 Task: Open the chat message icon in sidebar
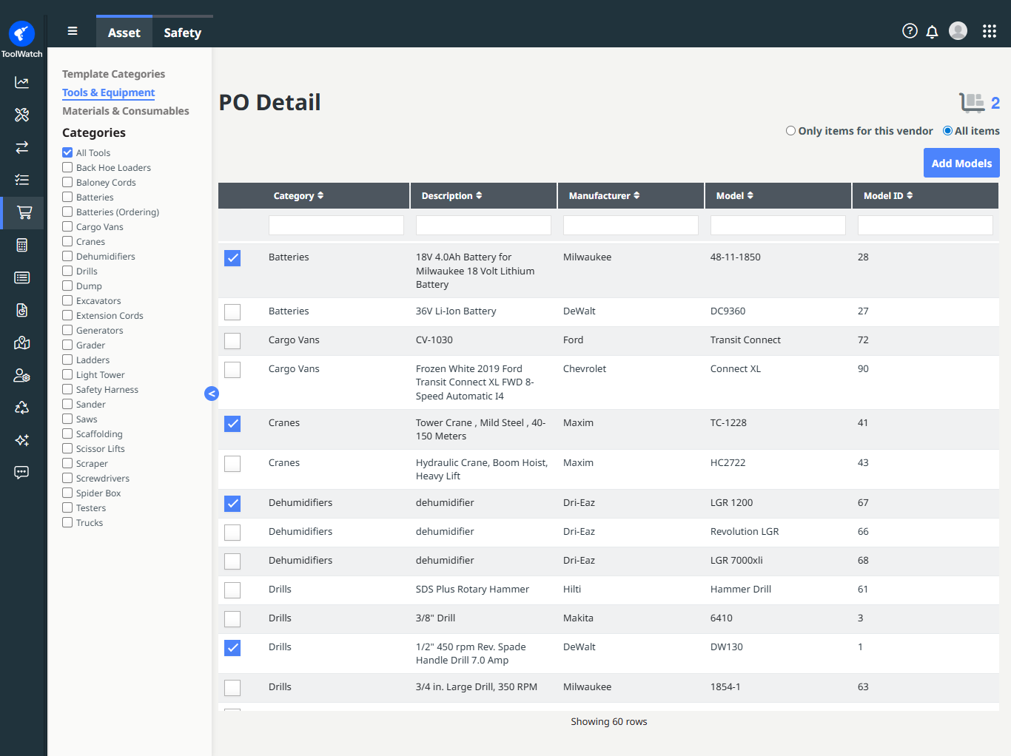22,472
